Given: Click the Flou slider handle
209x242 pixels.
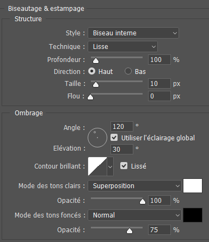Looking at the screenshot, I should point(90,97).
